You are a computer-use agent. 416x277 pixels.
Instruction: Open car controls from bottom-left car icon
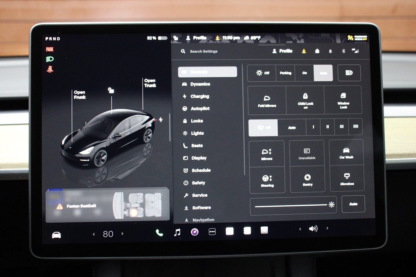coord(56,235)
